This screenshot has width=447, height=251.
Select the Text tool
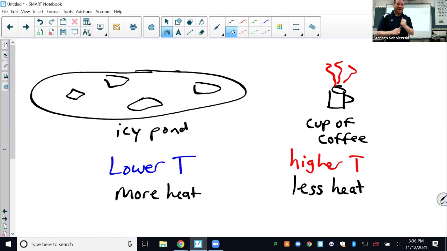[178, 32]
